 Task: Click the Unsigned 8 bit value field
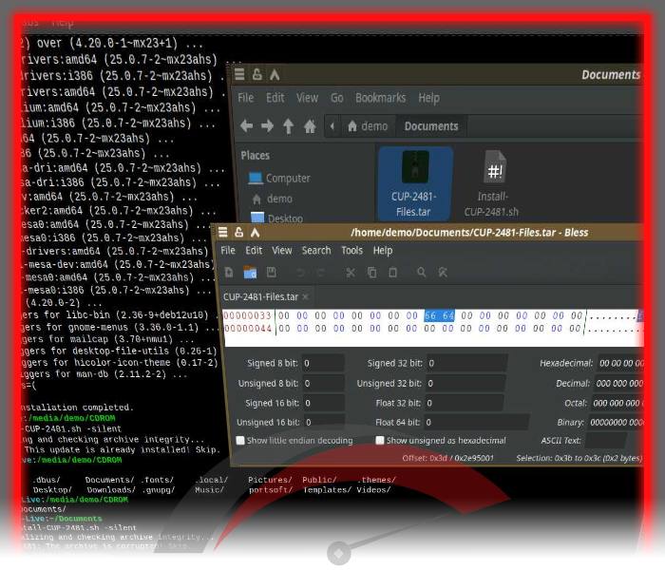coord(323,384)
